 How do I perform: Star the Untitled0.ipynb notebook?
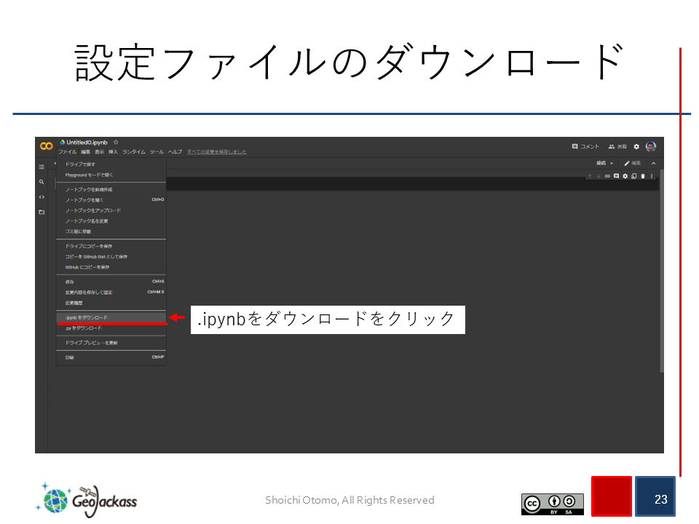(x=116, y=142)
